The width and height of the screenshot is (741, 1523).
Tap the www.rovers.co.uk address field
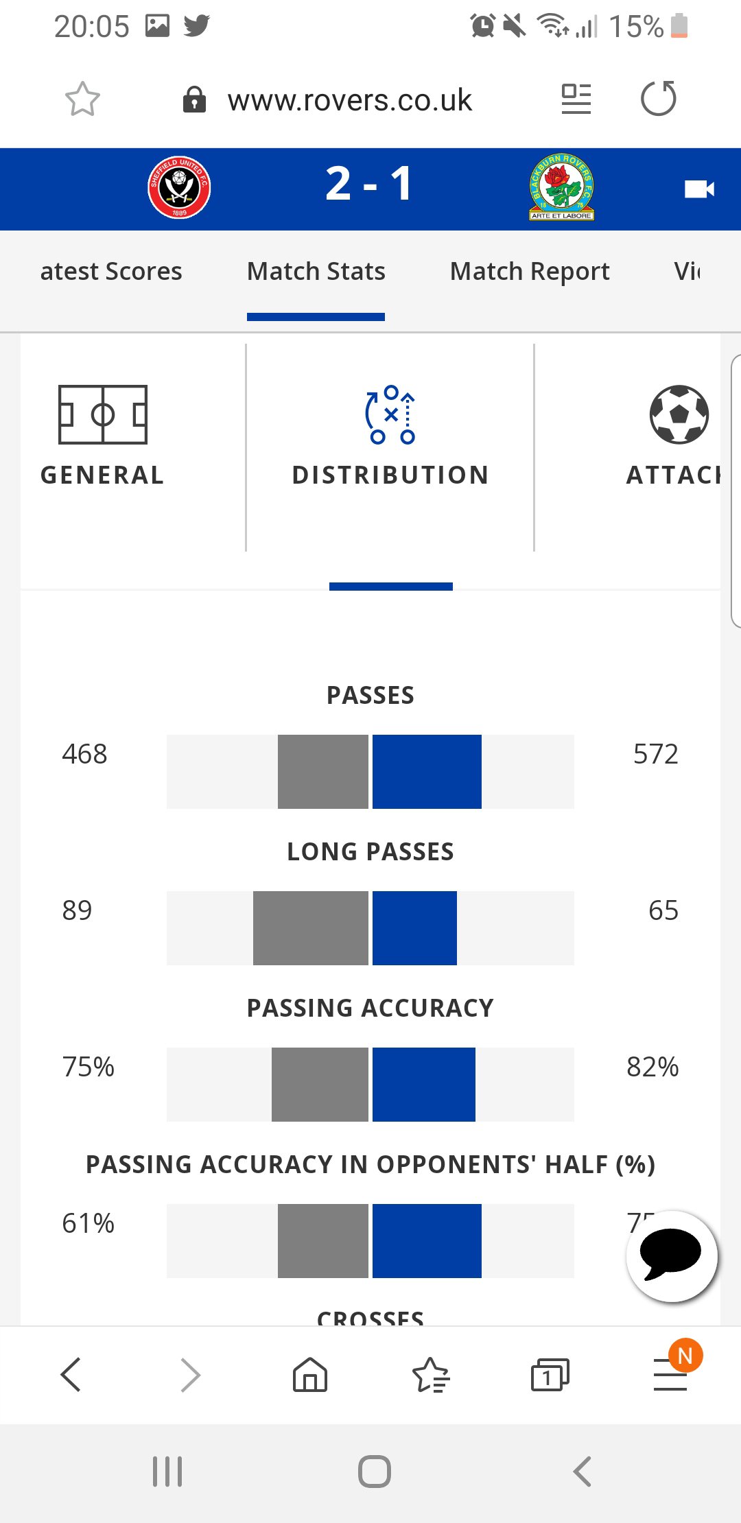pyautogui.click(x=350, y=100)
